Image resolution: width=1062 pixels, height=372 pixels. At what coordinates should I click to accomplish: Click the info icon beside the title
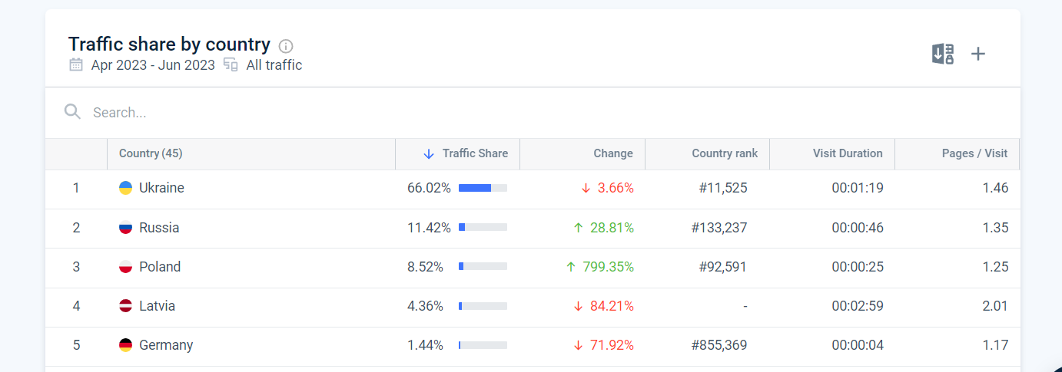tap(286, 45)
